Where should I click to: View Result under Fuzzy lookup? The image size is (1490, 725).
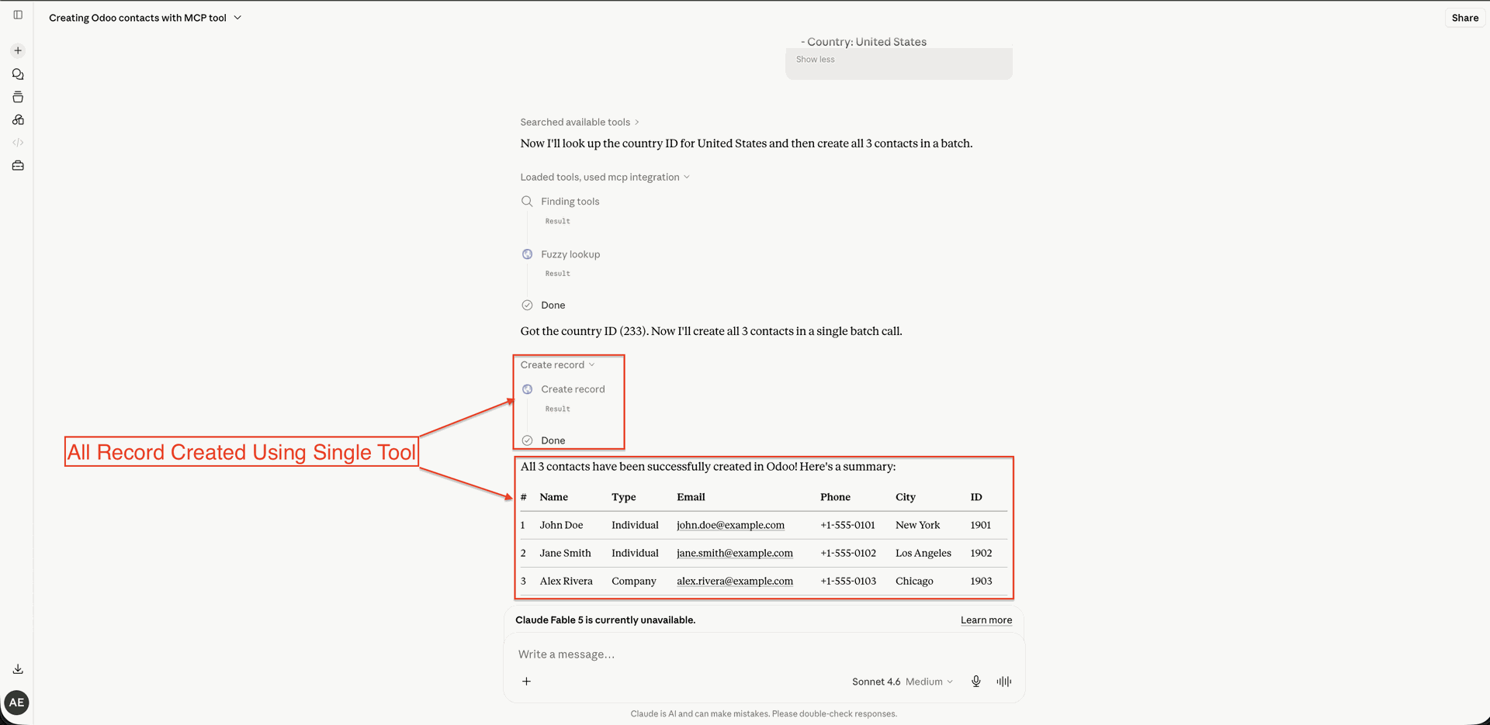click(557, 274)
